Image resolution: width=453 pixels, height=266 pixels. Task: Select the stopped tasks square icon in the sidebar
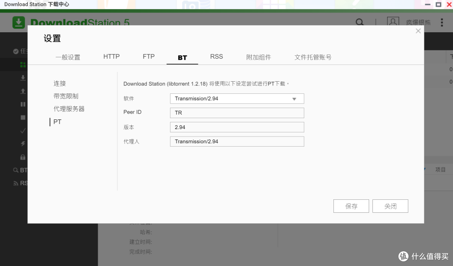[23, 117]
